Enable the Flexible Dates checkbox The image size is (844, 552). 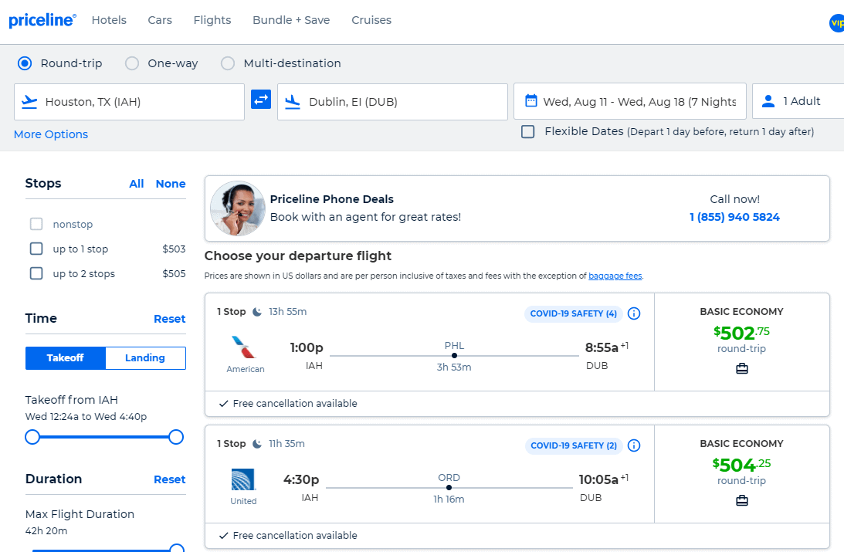[x=527, y=131]
